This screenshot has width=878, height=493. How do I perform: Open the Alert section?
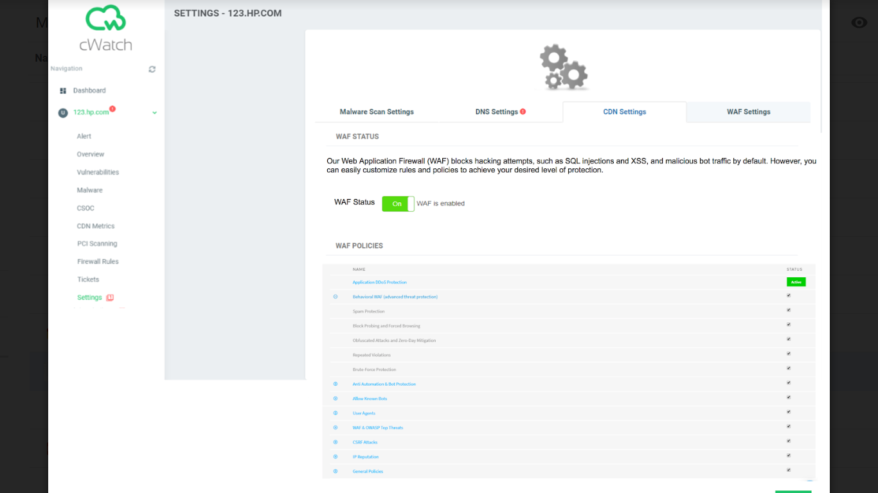coord(84,136)
